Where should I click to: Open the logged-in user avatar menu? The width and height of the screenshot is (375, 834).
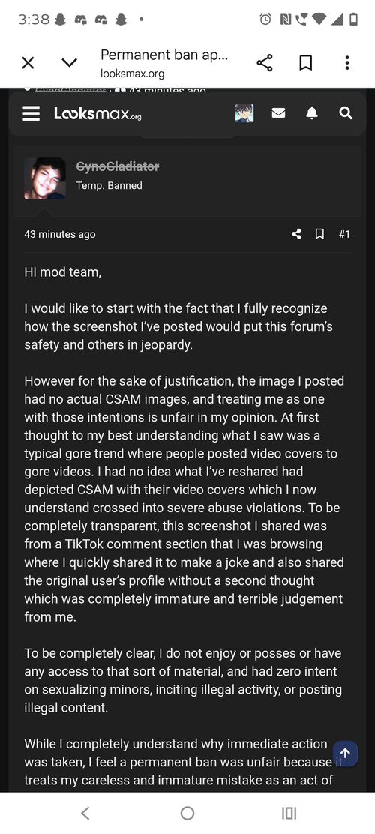244,113
